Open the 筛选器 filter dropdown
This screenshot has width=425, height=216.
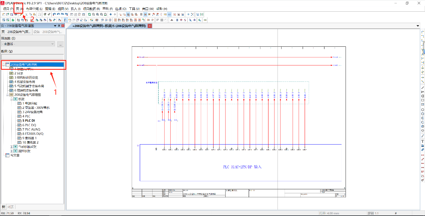(28, 44)
